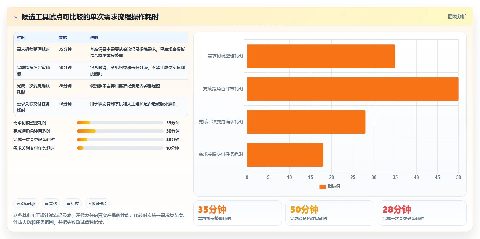Click the 图表分析 label in header
The image size is (480, 239).
pyautogui.click(x=457, y=16)
